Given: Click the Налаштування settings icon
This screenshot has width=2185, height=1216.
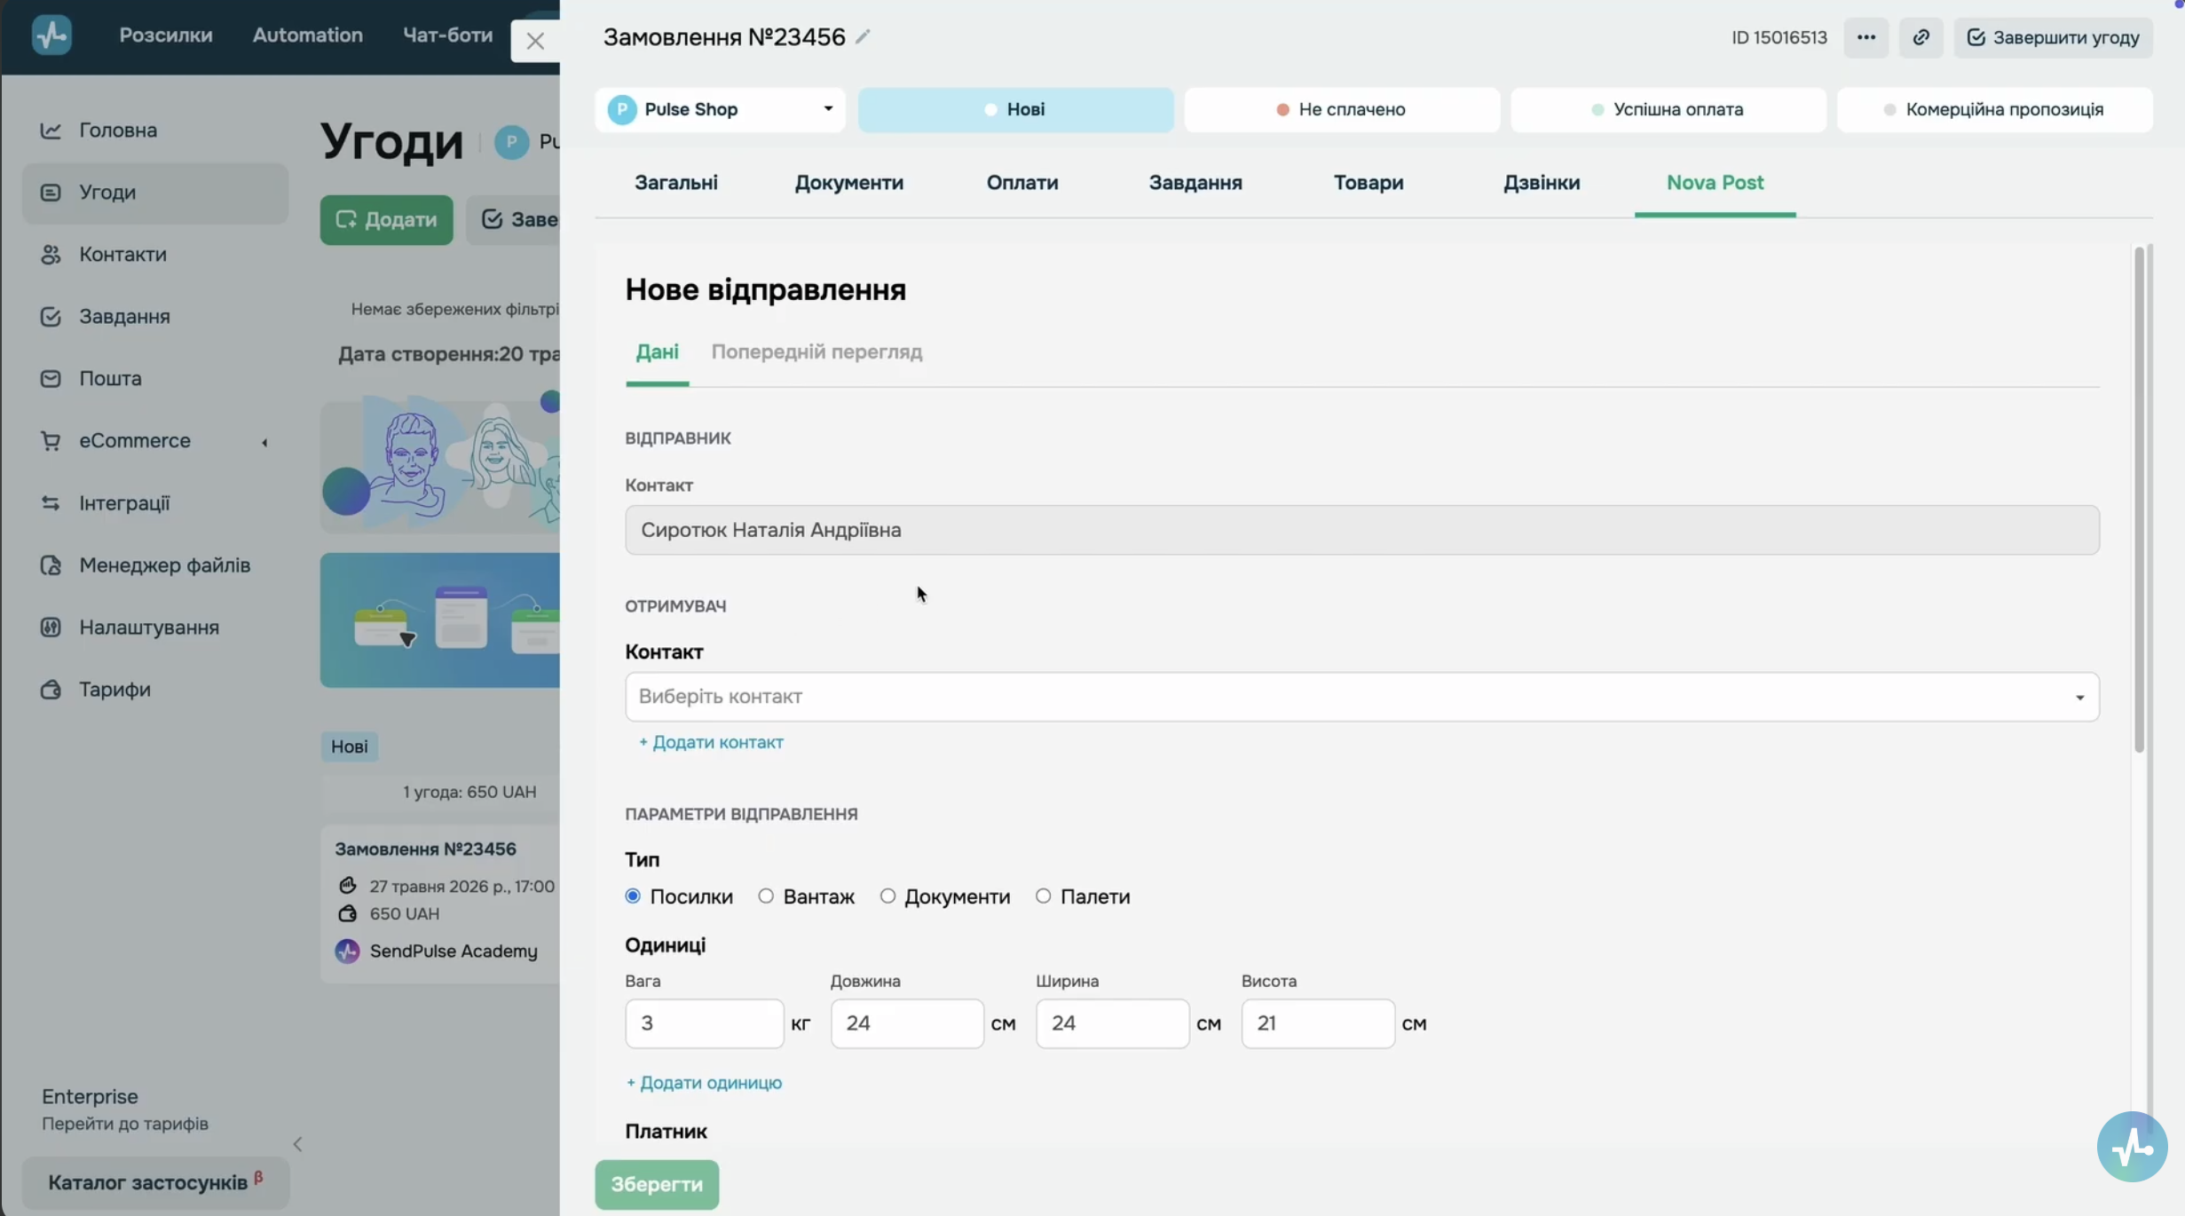Looking at the screenshot, I should (x=51, y=628).
